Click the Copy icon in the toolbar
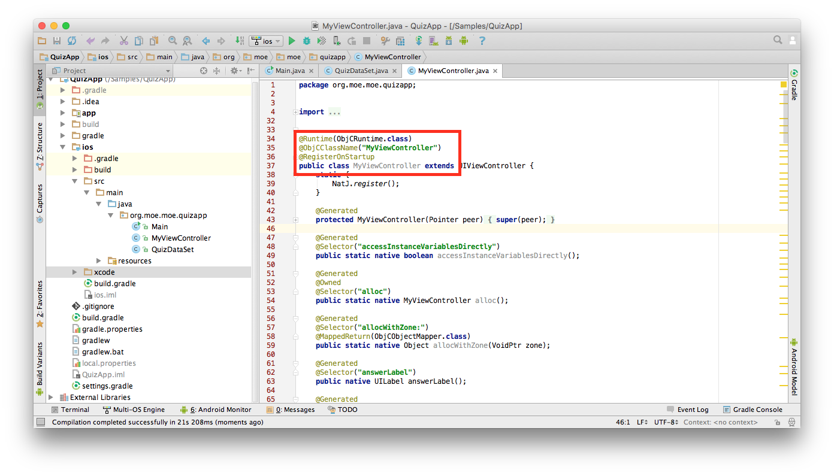The width and height of the screenshot is (834, 476). click(x=139, y=41)
